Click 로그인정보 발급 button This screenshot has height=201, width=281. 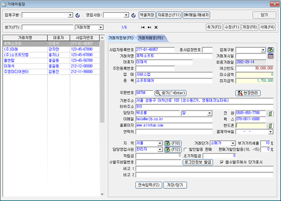click(x=198, y=162)
